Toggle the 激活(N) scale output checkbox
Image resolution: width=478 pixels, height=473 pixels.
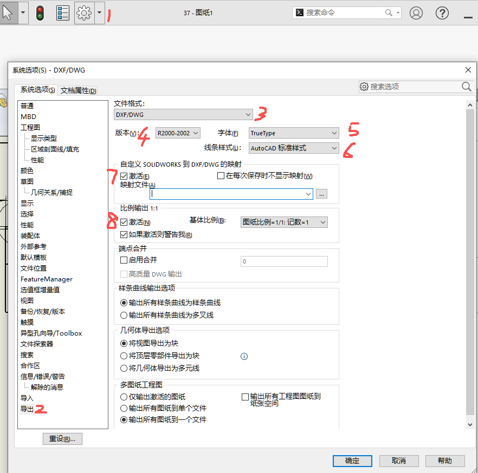[x=124, y=222]
